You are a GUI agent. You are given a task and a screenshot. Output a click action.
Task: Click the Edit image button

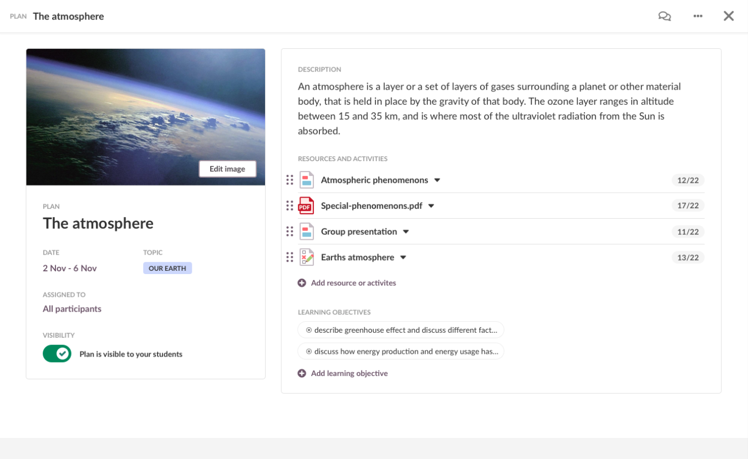point(227,169)
